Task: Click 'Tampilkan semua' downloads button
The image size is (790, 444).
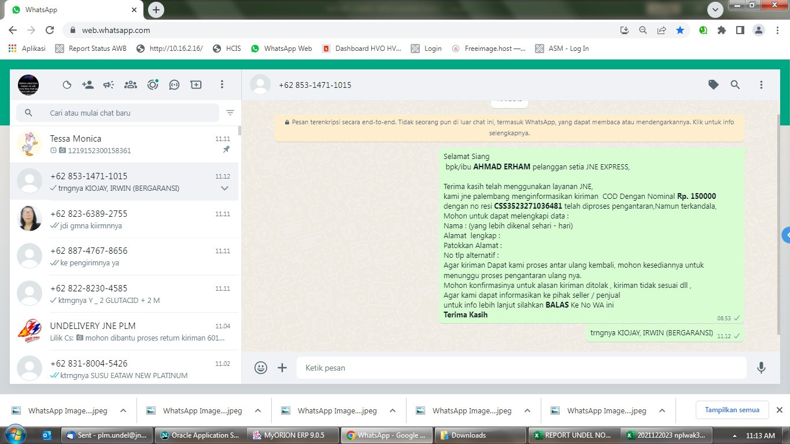Action: click(x=732, y=410)
